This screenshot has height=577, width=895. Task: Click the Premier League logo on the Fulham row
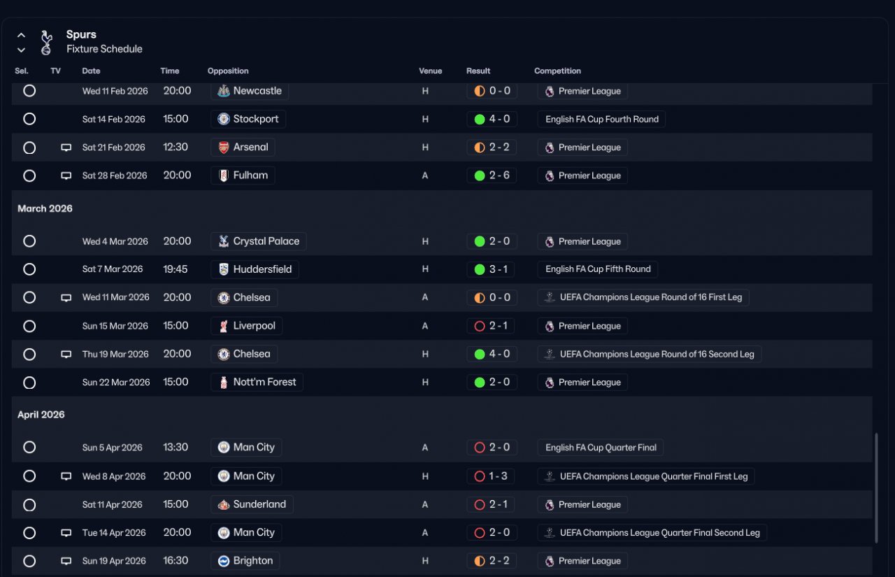[x=550, y=176]
